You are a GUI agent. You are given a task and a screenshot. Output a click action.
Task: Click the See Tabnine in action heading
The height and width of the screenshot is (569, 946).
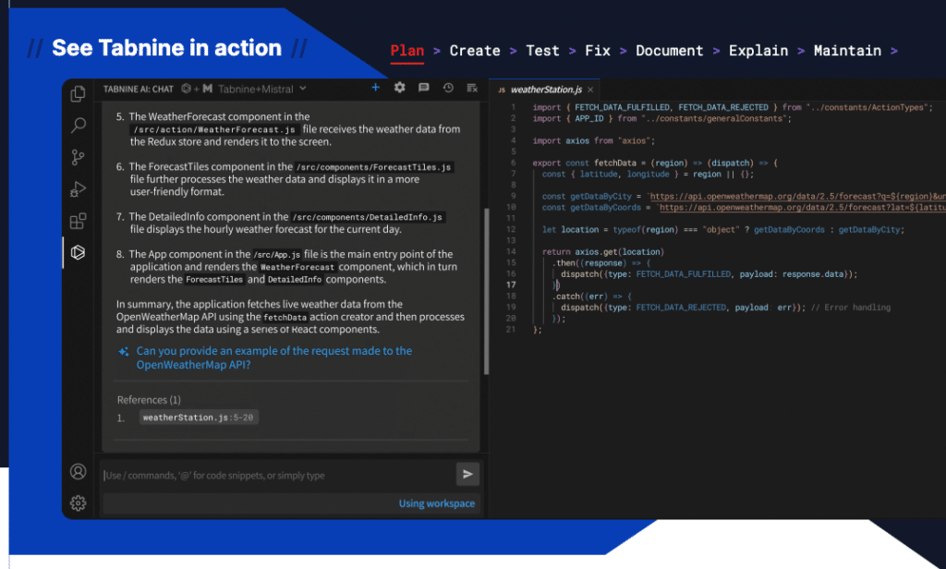click(x=166, y=48)
